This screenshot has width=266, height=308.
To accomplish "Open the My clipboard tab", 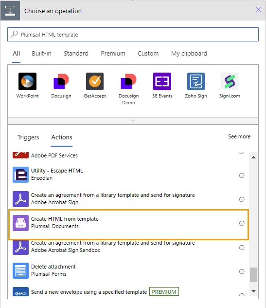I will (189, 54).
